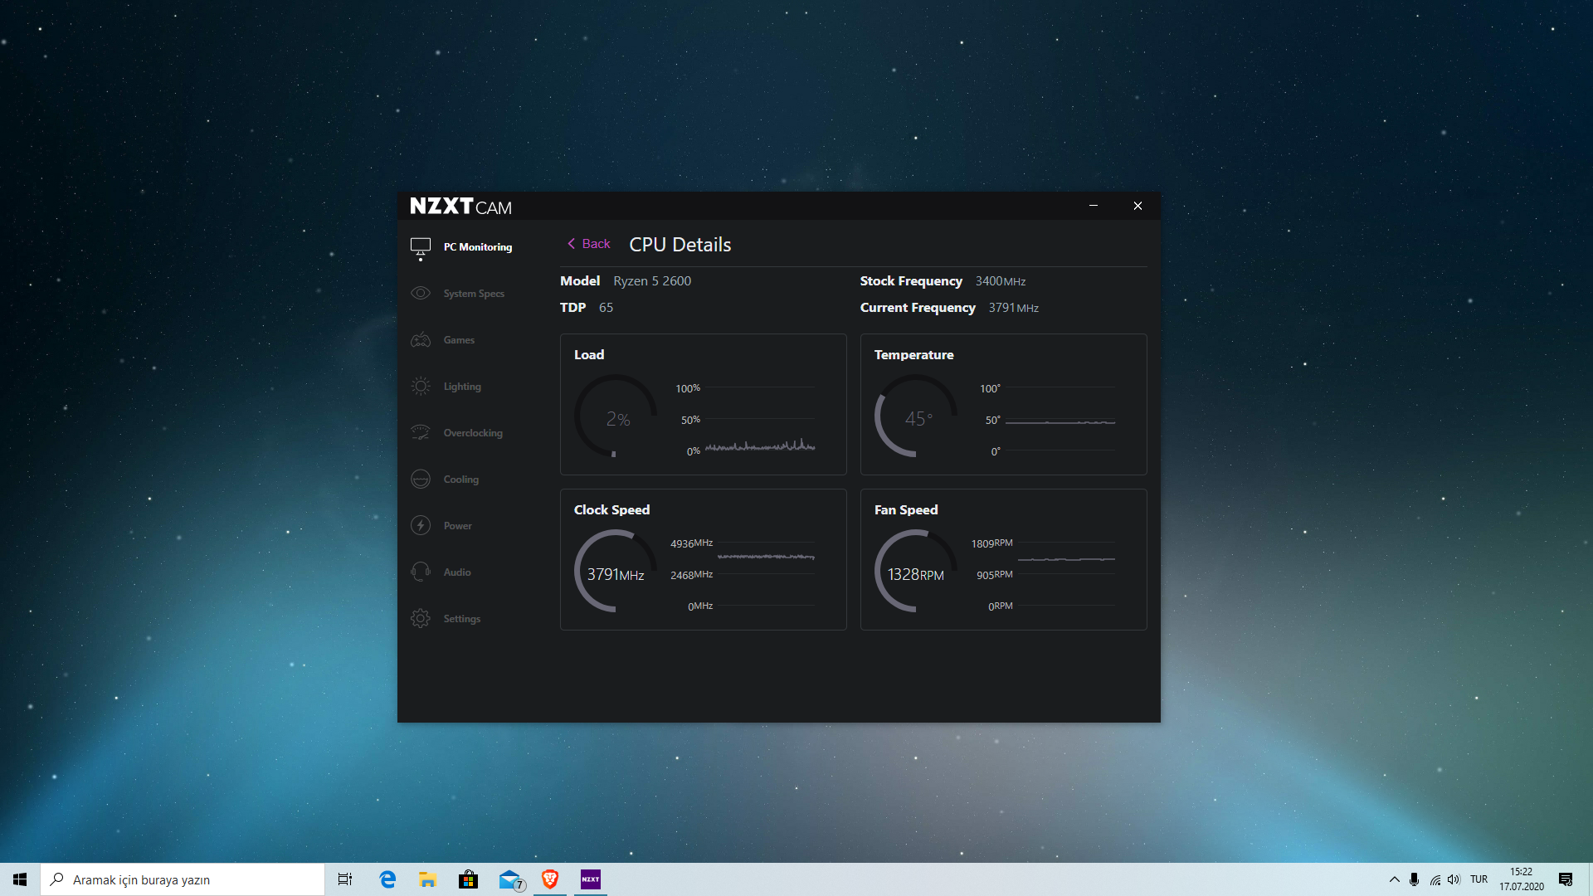Click the microphone tray icon
Screen dimensions: 1593x896
1414,879
